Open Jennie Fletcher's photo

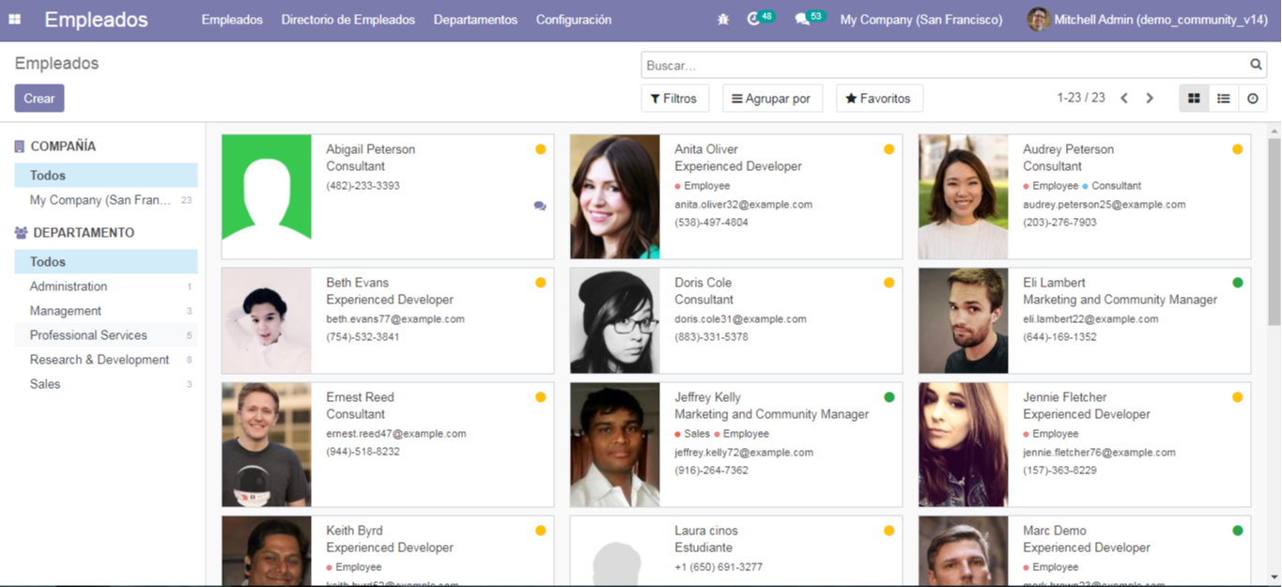pos(964,444)
